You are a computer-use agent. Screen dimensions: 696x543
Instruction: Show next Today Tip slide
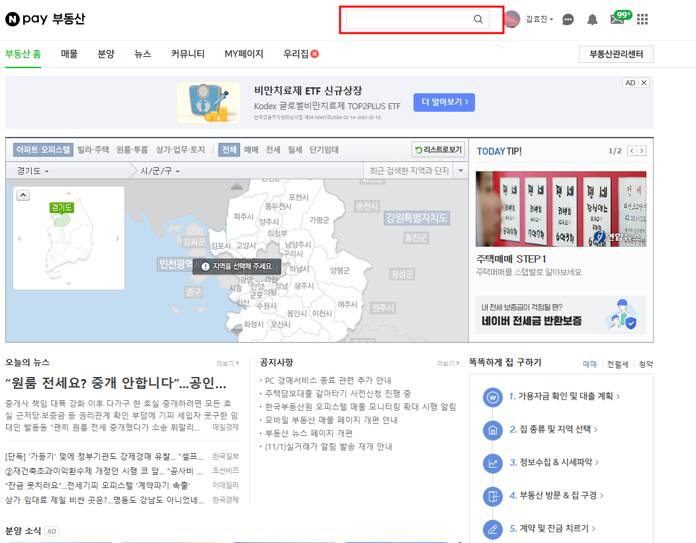(x=641, y=151)
